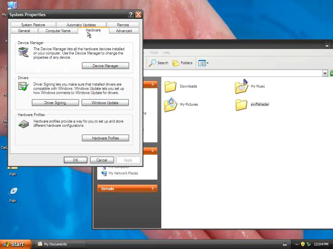333x249 pixels.
Task: Cancel the System Properties dialog
Action: coord(102,160)
